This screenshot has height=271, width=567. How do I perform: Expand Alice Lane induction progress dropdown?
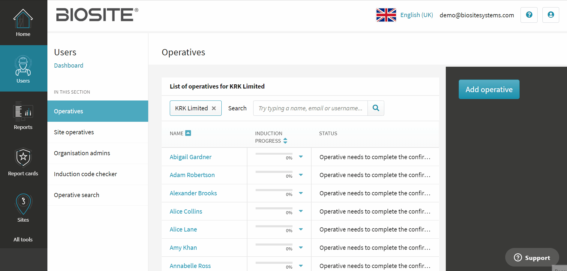coord(301,229)
